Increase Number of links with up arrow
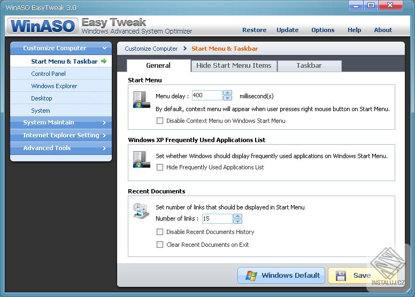This screenshot has height=297, width=415. 237,216
